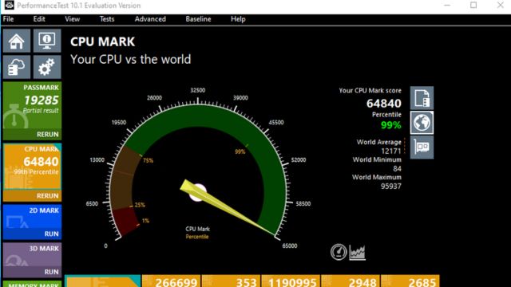This screenshot has height=287, width=511.
Task: Open the Help menu
Action: pos(238,19)
